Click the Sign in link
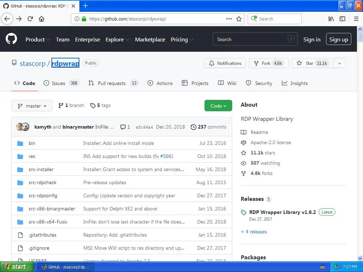The height and width of the screenshot is (272, 363). pyautogui.click(x=312, y=40)
